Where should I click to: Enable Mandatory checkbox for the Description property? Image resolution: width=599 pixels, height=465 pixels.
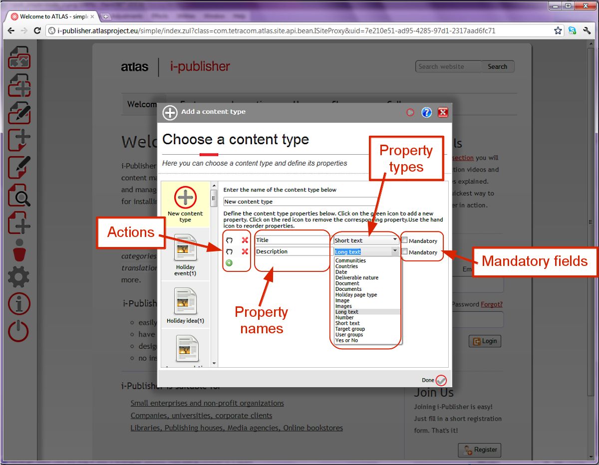[x=404, y=251]
